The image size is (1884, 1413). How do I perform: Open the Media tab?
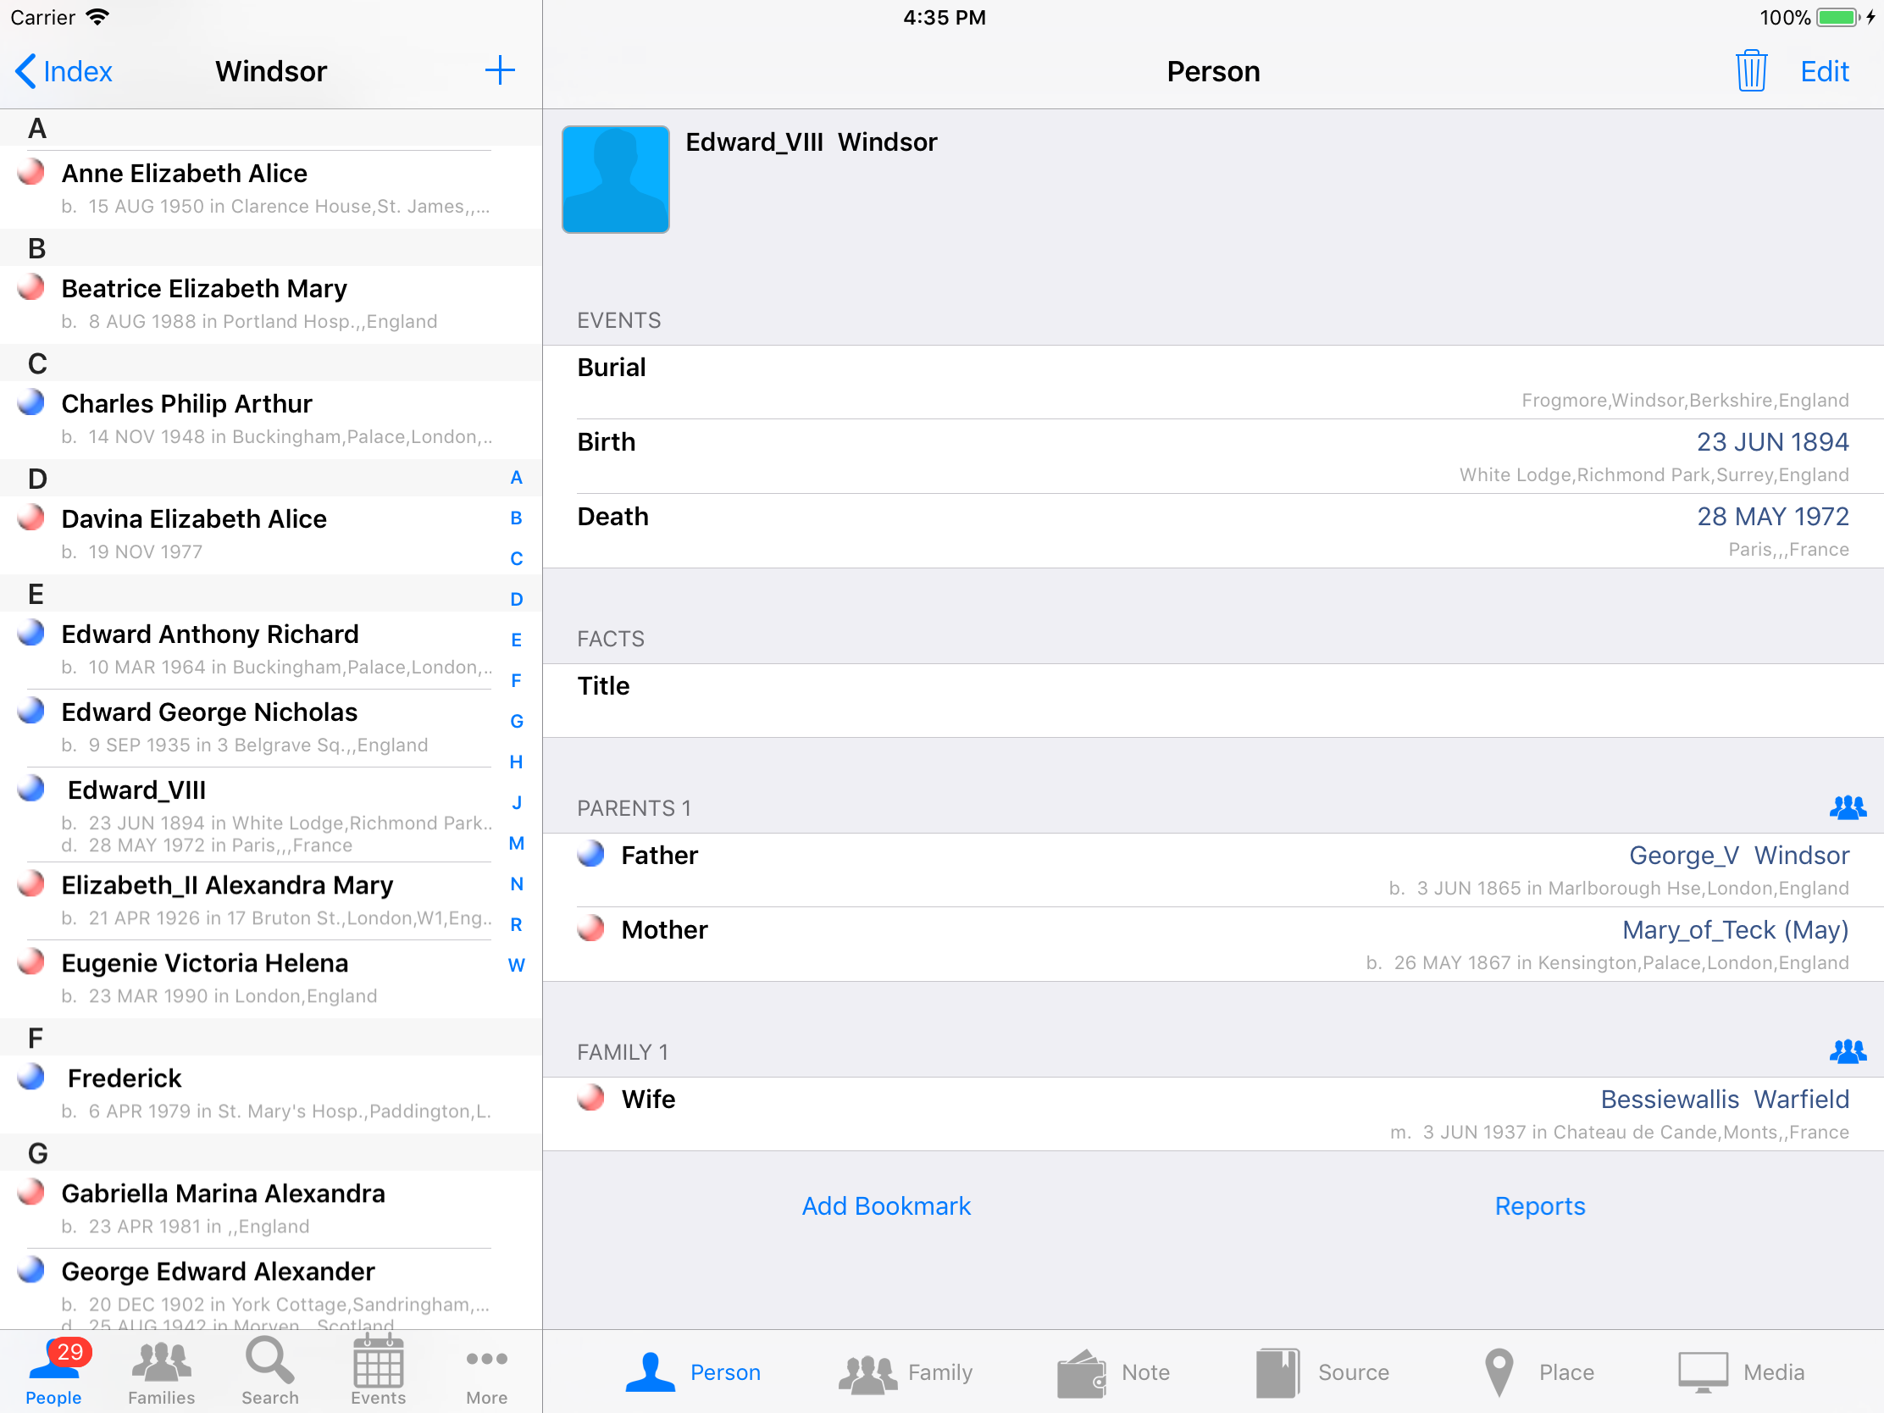tap(1741, 1372)
